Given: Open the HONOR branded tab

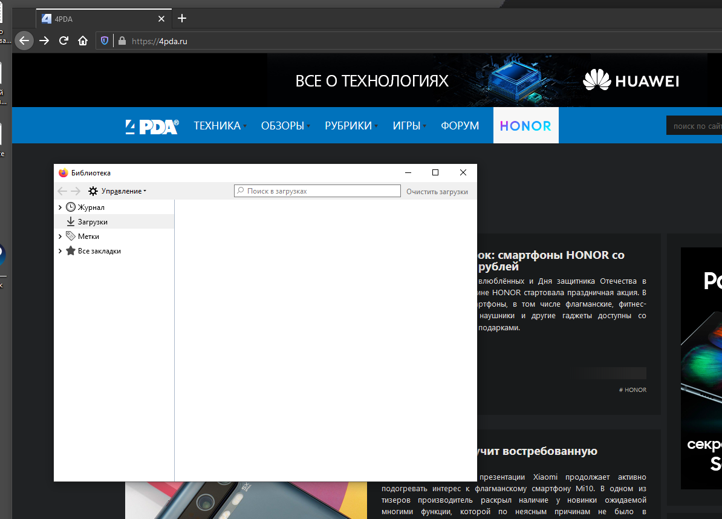Looking at the screenshot, I should (x=526, y=125).
